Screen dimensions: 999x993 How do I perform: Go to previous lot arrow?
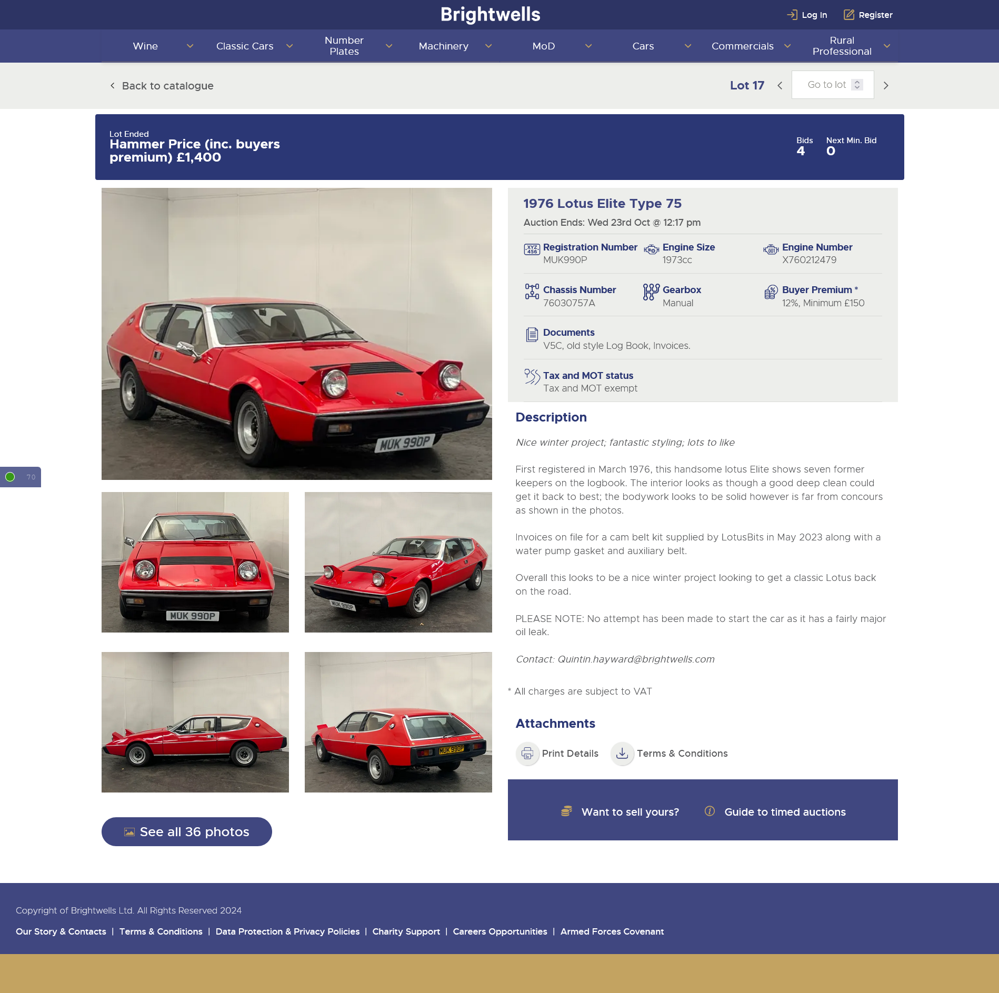(x=780, y=85)
